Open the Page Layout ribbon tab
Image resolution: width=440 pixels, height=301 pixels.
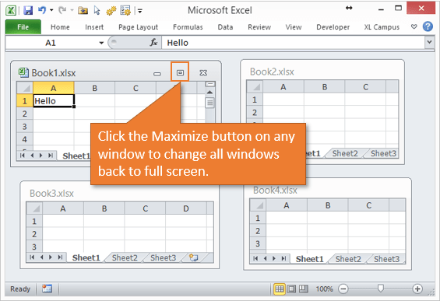tap(138, 27)
